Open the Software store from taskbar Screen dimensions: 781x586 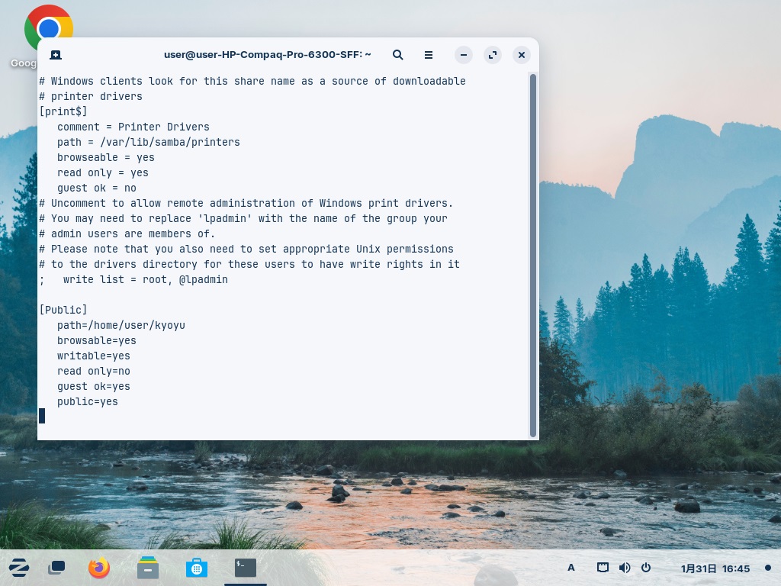click(x=197, y=568)
